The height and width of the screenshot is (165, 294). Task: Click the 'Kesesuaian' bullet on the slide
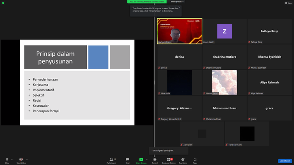[41, 106]
